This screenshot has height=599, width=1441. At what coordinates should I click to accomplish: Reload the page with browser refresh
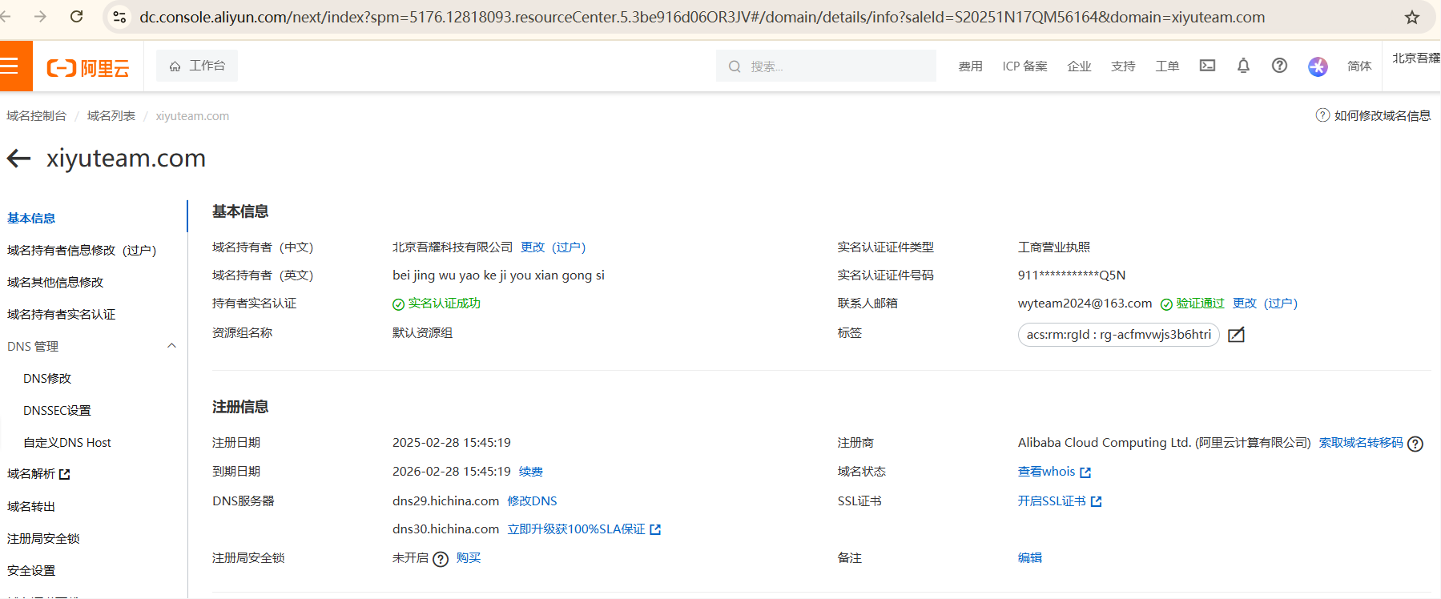[76, 17]
